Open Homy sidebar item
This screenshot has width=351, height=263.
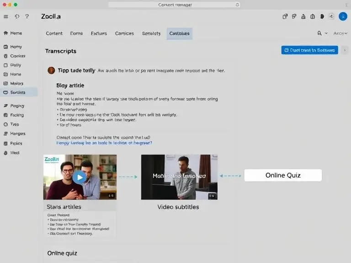[x=13, y=47]
